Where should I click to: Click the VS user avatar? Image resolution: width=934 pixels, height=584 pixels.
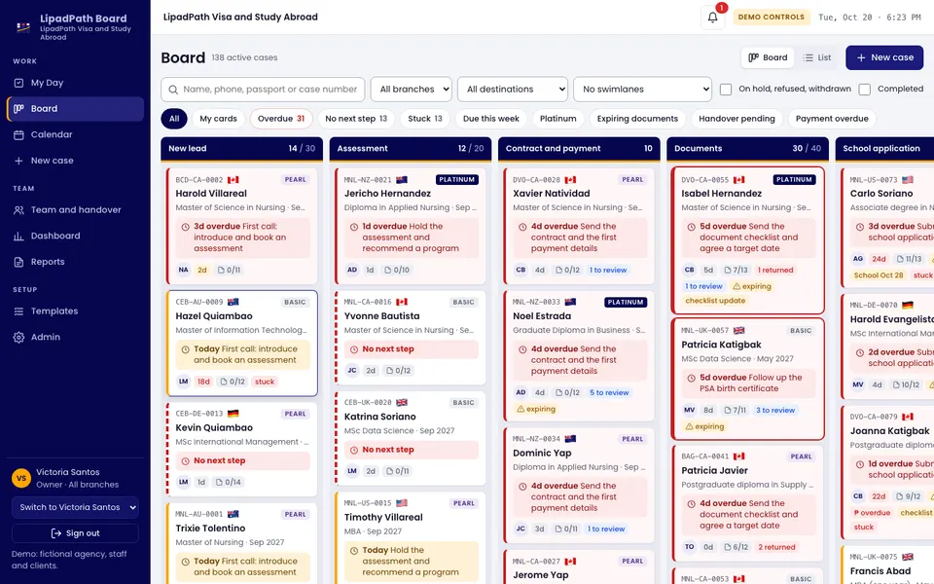click(21, 478)
